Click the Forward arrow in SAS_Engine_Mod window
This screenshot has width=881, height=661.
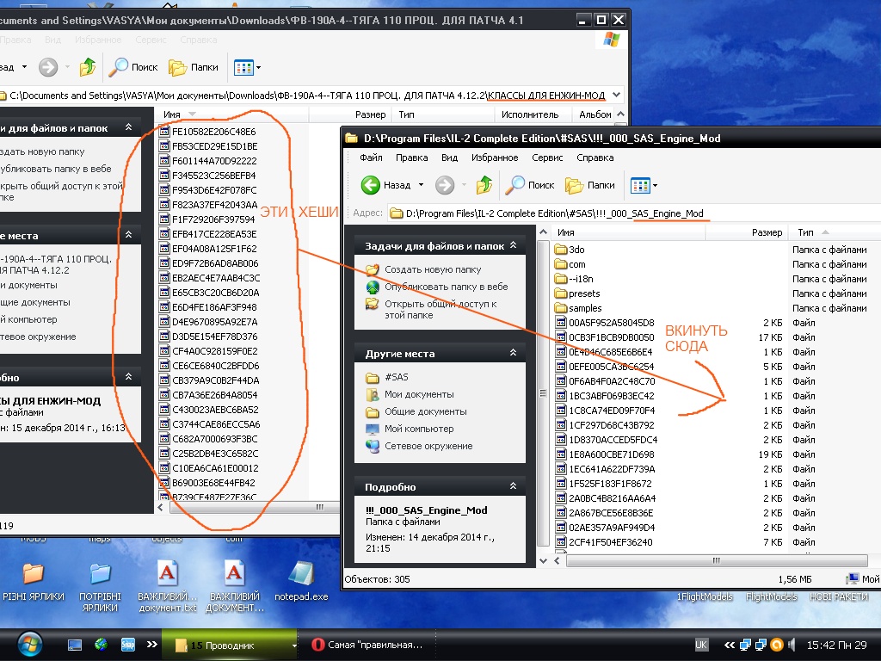point(445,185)
